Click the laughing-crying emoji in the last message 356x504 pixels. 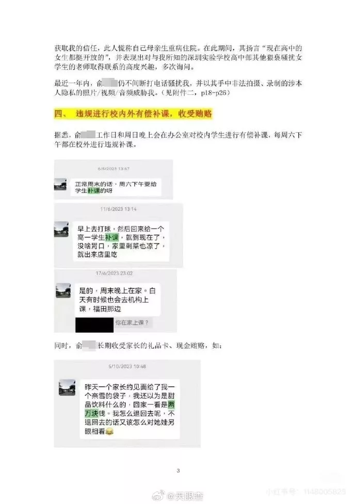(109, 432)
